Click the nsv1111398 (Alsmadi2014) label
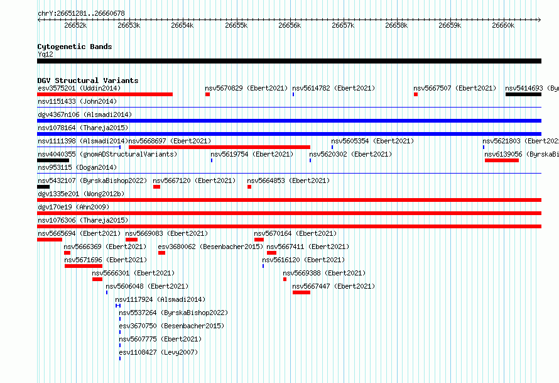Screen dimensions: 559x383 coord(83,141)
